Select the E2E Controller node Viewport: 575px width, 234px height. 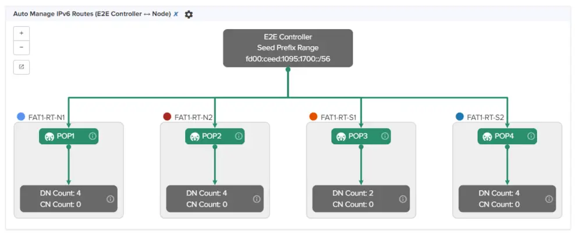pos(287,48)
